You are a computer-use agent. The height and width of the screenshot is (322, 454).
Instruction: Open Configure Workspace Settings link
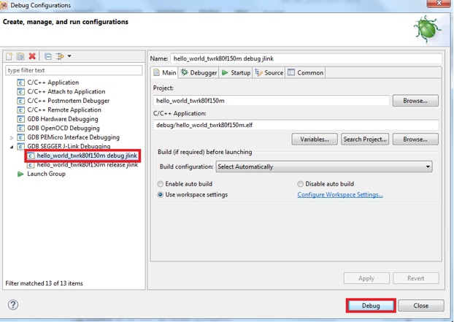(339, 195)
